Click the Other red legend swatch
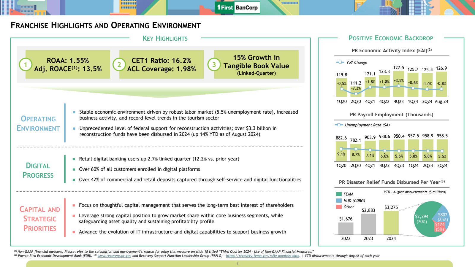The width and height of the screenshot is (475, 267). coord(339,207)
